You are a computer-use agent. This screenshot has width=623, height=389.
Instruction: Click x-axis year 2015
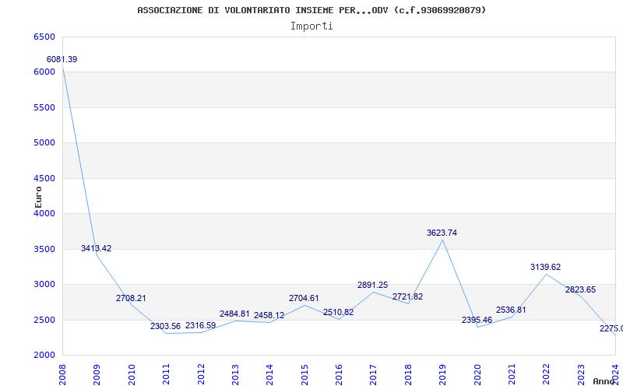[x=304, y=375]
